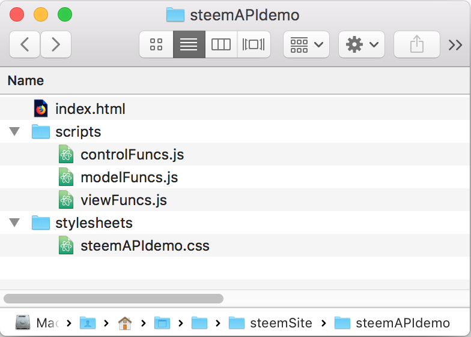This screenshot has width=471, height=337.
Task: Select the index.html file icon
Action: (x=41, y=109)
